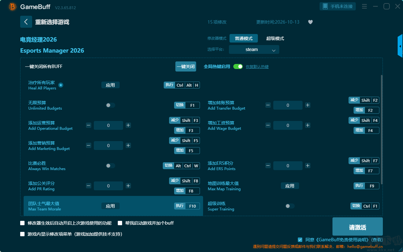Decrease Add Wage Budget value
Screen dimensions: 403x252
tap(268, 125)
